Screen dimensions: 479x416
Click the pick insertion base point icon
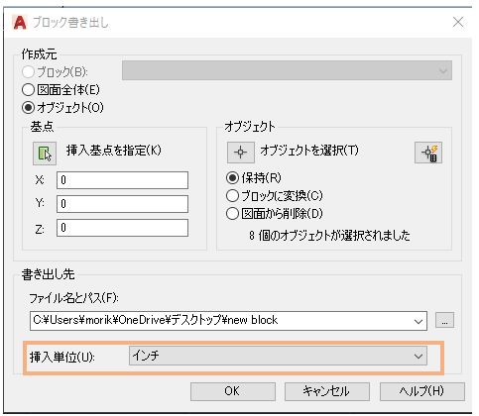tap(45, 154)
